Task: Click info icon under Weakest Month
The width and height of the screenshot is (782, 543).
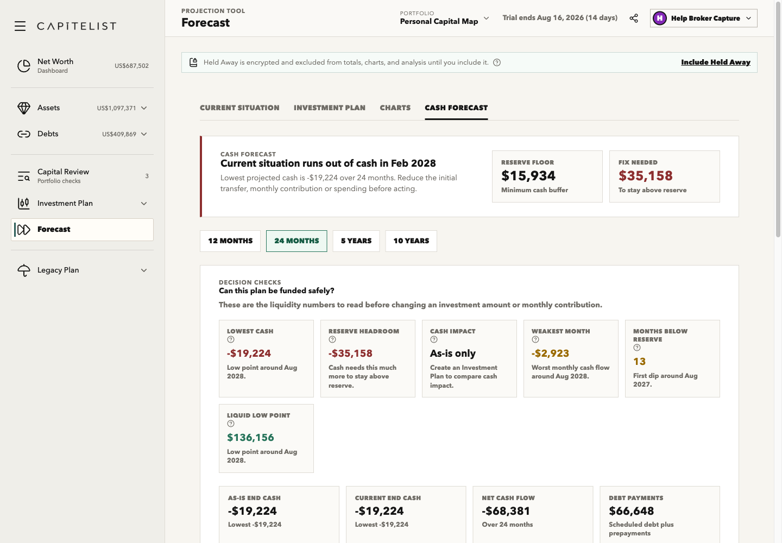Action: tap(535, 339)
